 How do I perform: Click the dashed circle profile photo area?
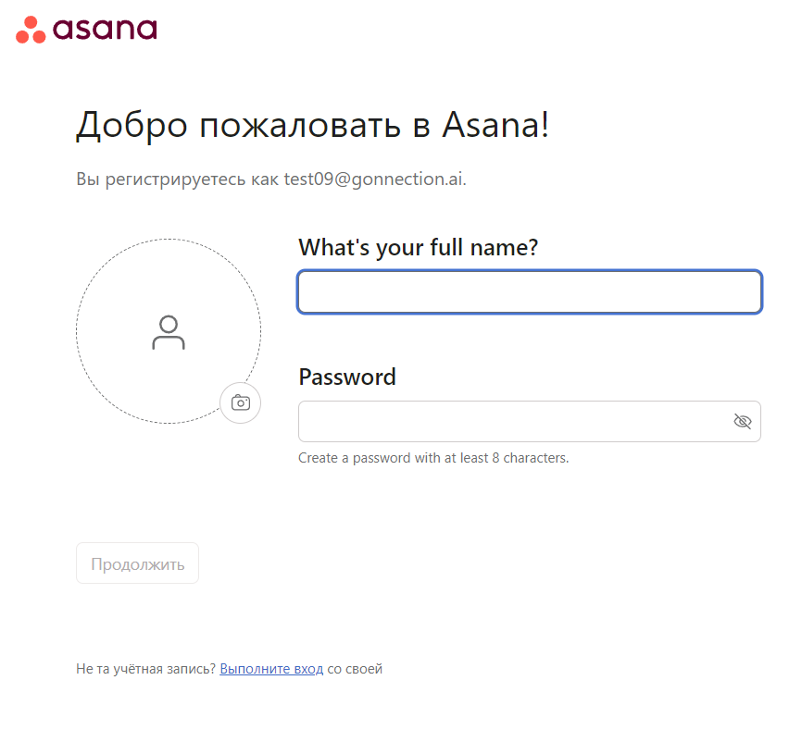click(x=120, y=278)
